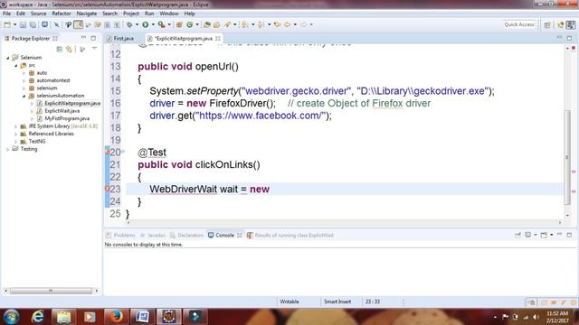Click the Save All toolbar icon

pyautogui.click(x=33, y=24)
